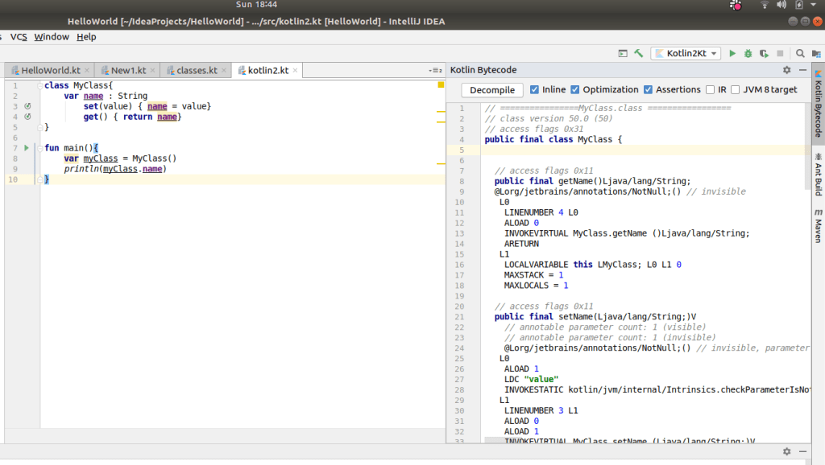Screen dimensions: 825x465
Task: Build project with the hammer icon
Action: pos(638,53)
